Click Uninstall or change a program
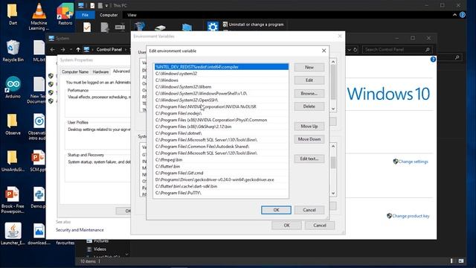This screenshot has height=268, width=476. pyautogui.click(x=253, y=25)
